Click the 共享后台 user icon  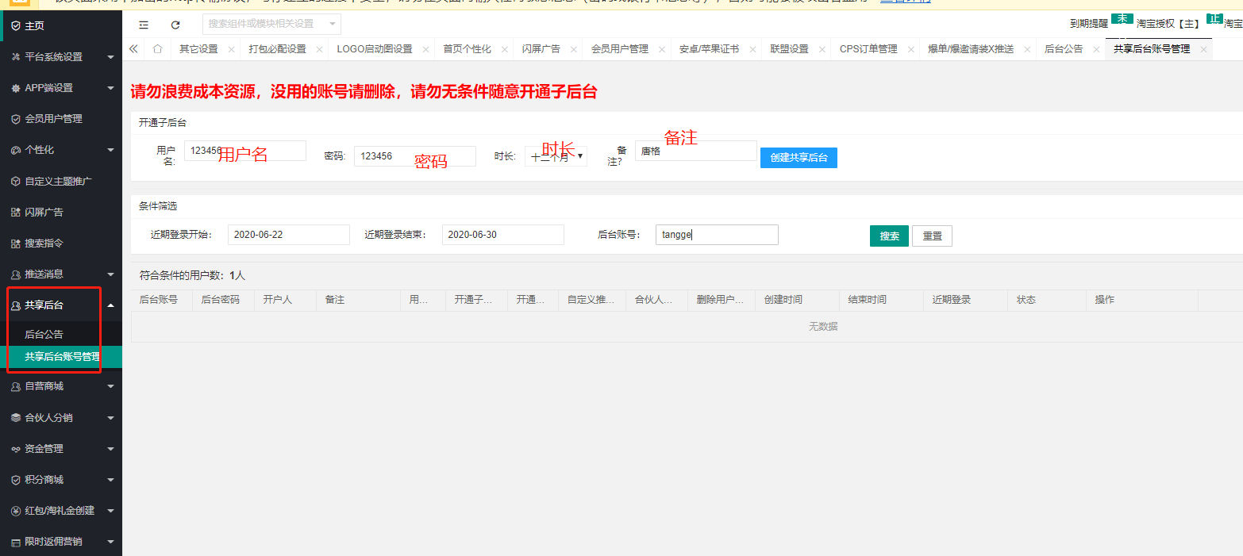point(16,305)
